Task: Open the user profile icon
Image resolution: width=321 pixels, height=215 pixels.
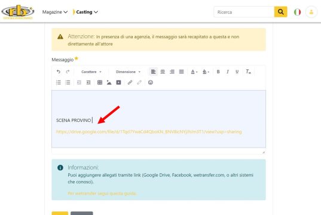Action: coord(311,12)
